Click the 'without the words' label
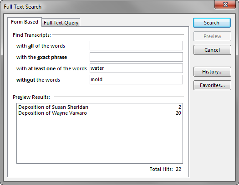 38,80
